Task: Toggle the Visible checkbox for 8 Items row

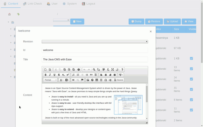Action: 191,100
